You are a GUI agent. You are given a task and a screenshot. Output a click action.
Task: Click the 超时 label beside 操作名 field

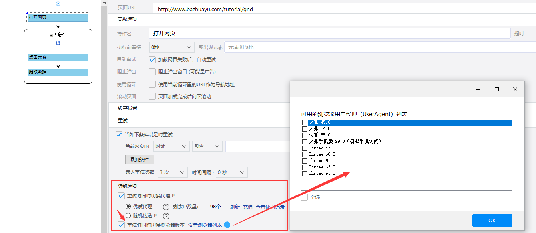pyautogui.click(x=519, y=34)
